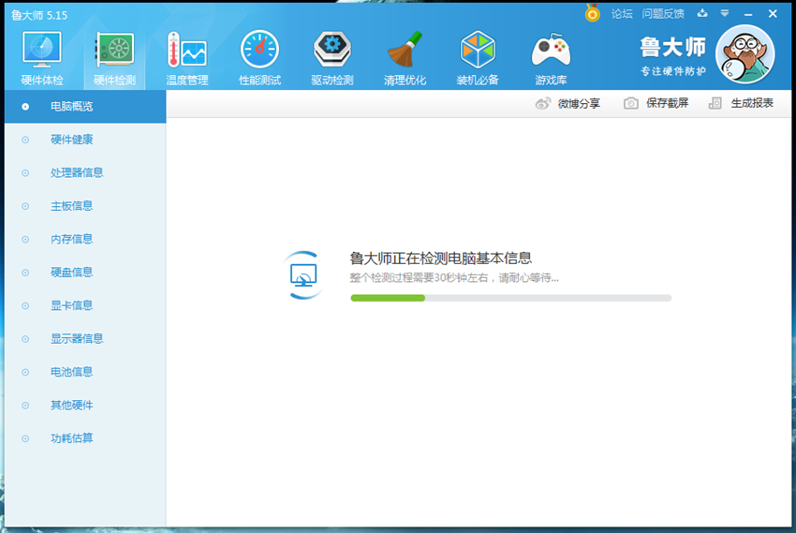Click 保存截屏 to save a screenshot
Screen dimensions: 796x533
(x=656, y=104)
